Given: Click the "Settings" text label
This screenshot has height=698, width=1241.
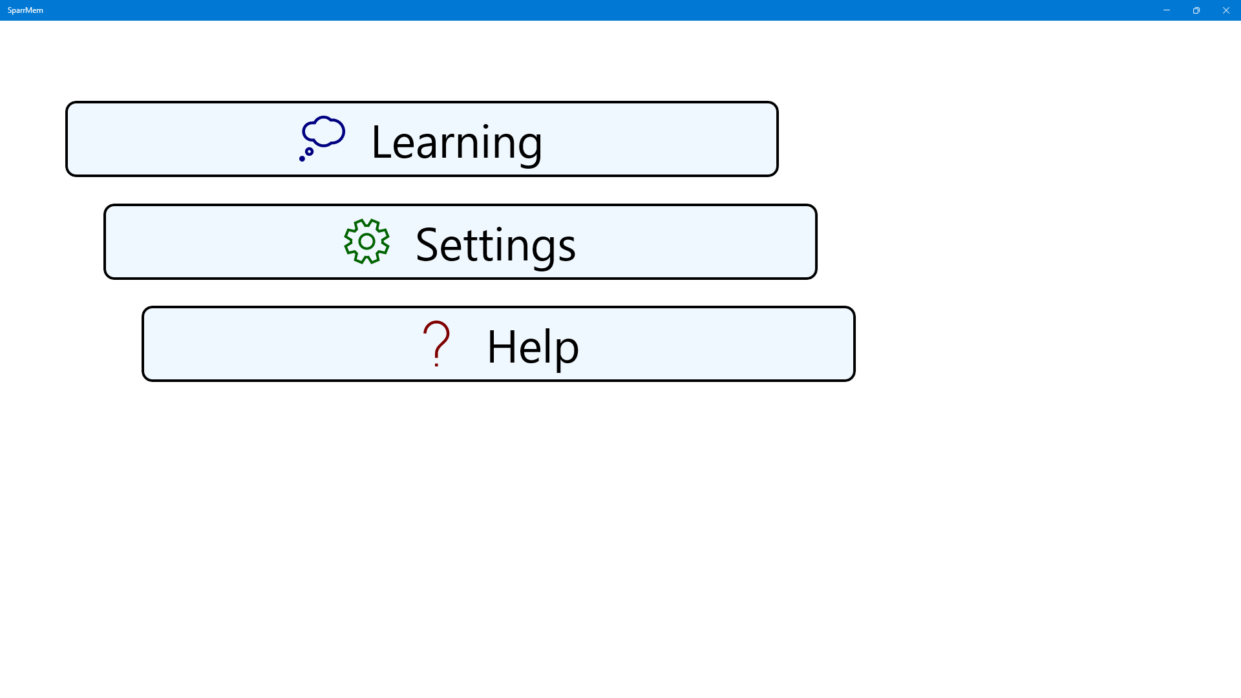Looking at the screenshot, I should click(x=495, y=244).
